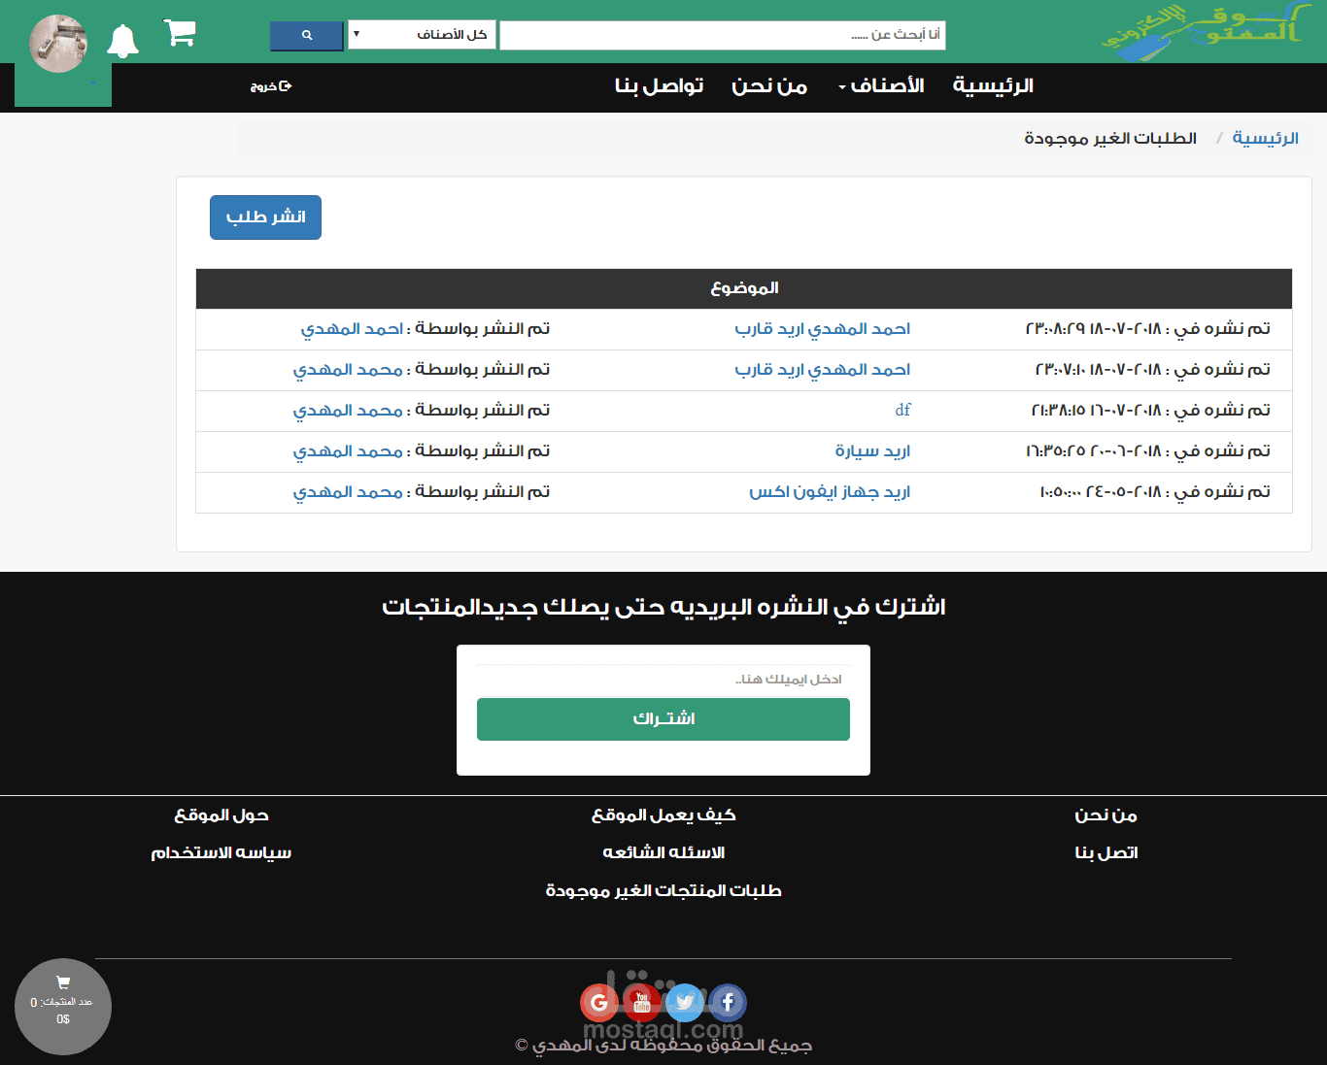
Task: Expand the كل الأصناف category dropdown
Action: pyautogui.click(x=422, y=35)
